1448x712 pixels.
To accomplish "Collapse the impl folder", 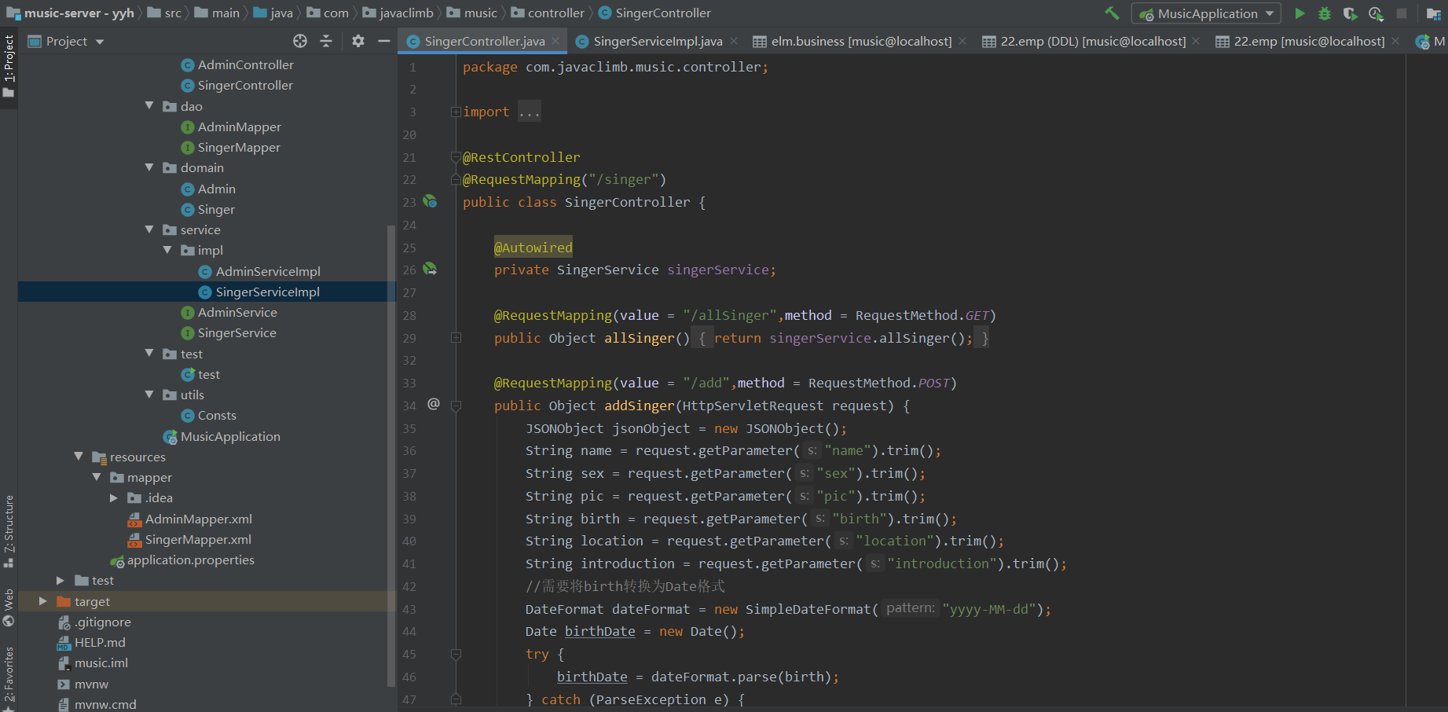I will (x=167, y=250).
